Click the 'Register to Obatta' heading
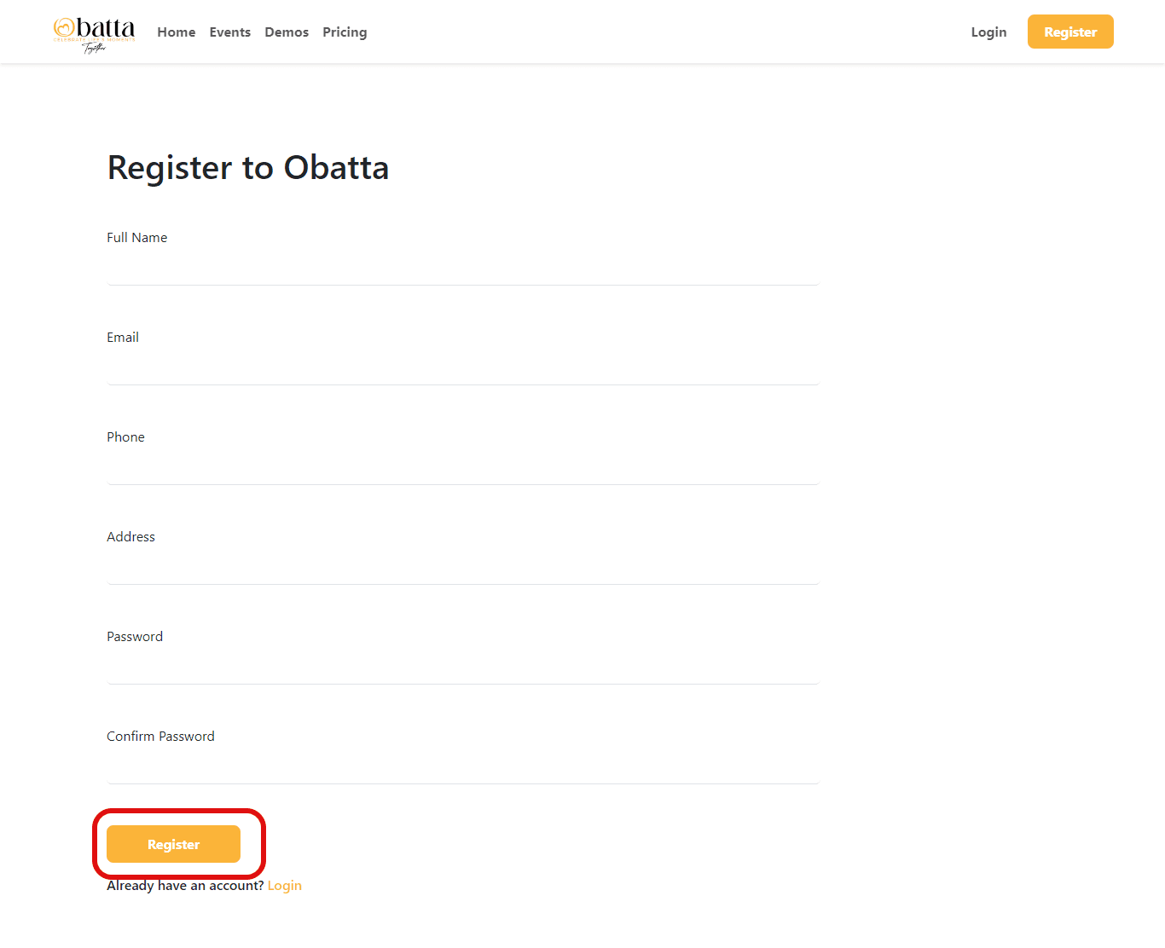Image resolution: width=1165 pixels, height=948 pixels. (x=248, y=168)
